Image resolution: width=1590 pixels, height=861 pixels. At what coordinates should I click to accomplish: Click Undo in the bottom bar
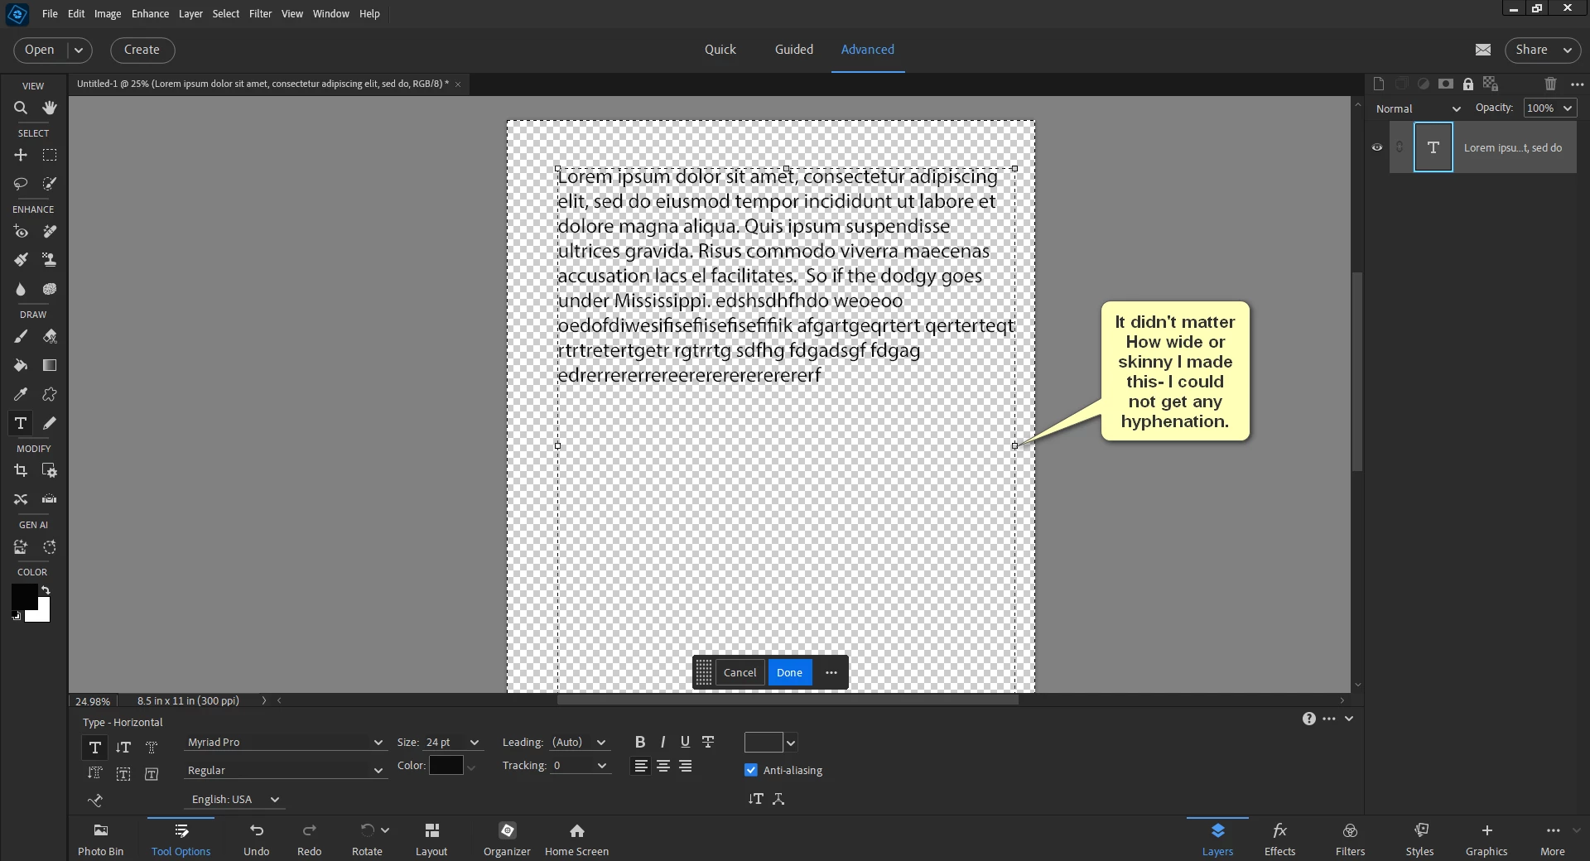(x=257, y=839)
